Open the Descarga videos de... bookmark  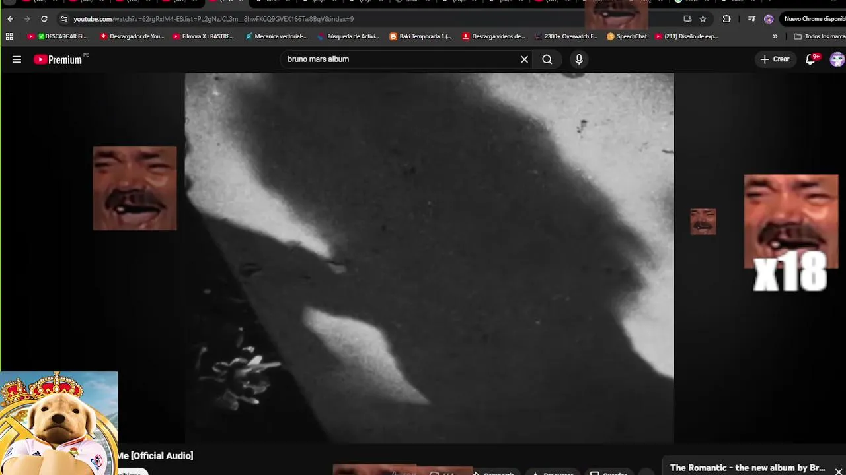coord(493,36)
